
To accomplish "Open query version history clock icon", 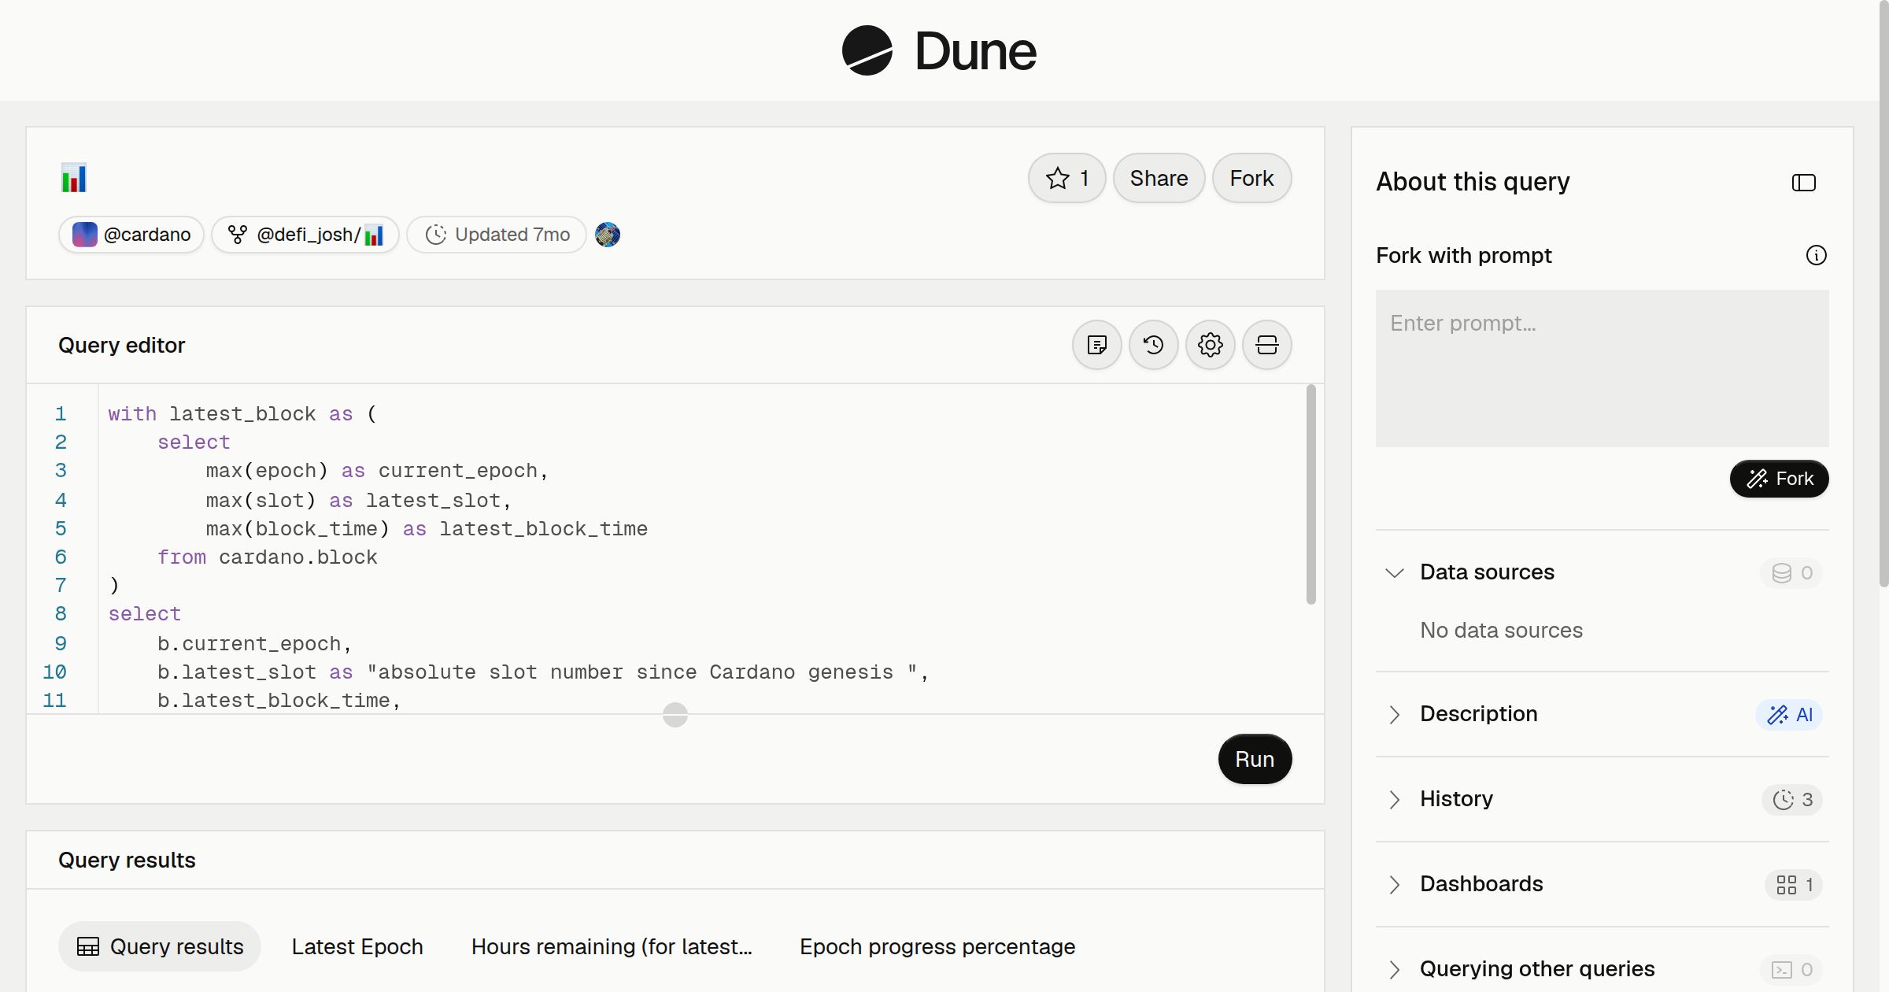I will (x=1153, y=345).
